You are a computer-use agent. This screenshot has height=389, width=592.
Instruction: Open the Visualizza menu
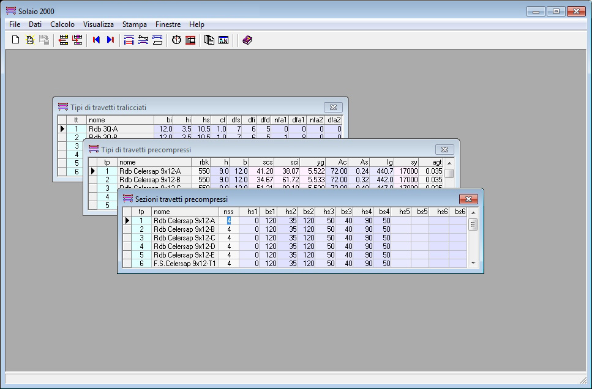click(x=98, y=24)
